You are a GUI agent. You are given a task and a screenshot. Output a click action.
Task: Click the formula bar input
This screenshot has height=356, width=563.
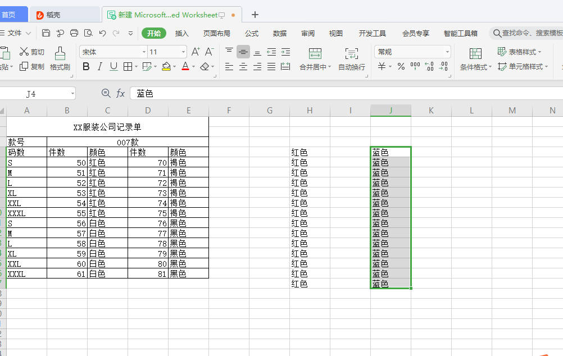coord(346,94)
